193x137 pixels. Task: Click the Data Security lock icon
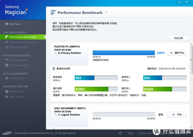tap(7, 97)
